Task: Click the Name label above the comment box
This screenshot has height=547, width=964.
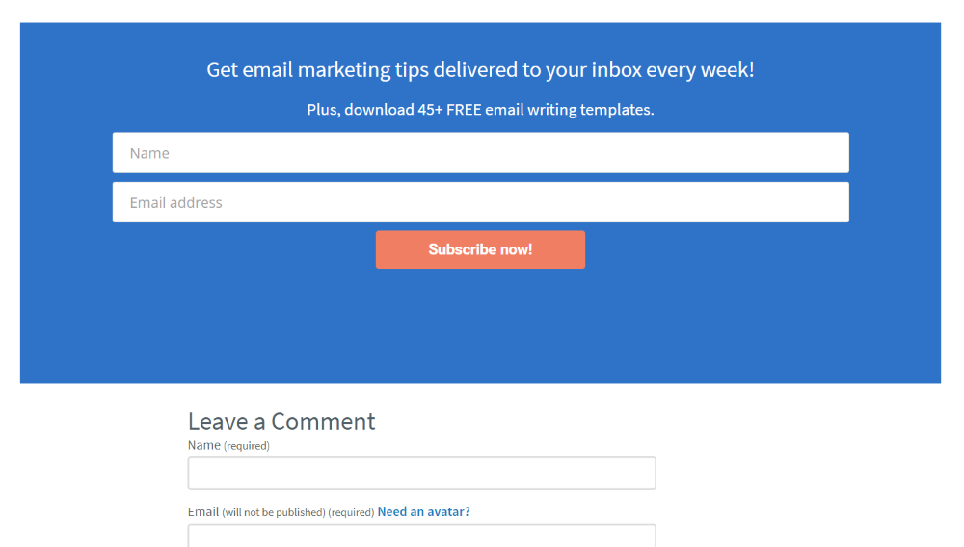Action: click(203, 445)
